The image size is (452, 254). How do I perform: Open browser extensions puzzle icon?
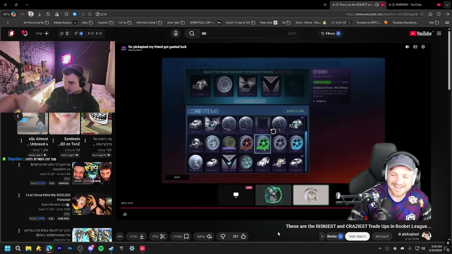click(x=66, y=14)
